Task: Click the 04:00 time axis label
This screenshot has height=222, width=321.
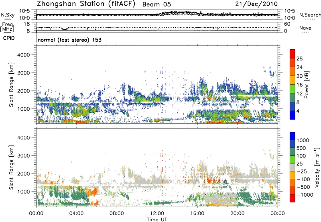Action: coord(76,214)
